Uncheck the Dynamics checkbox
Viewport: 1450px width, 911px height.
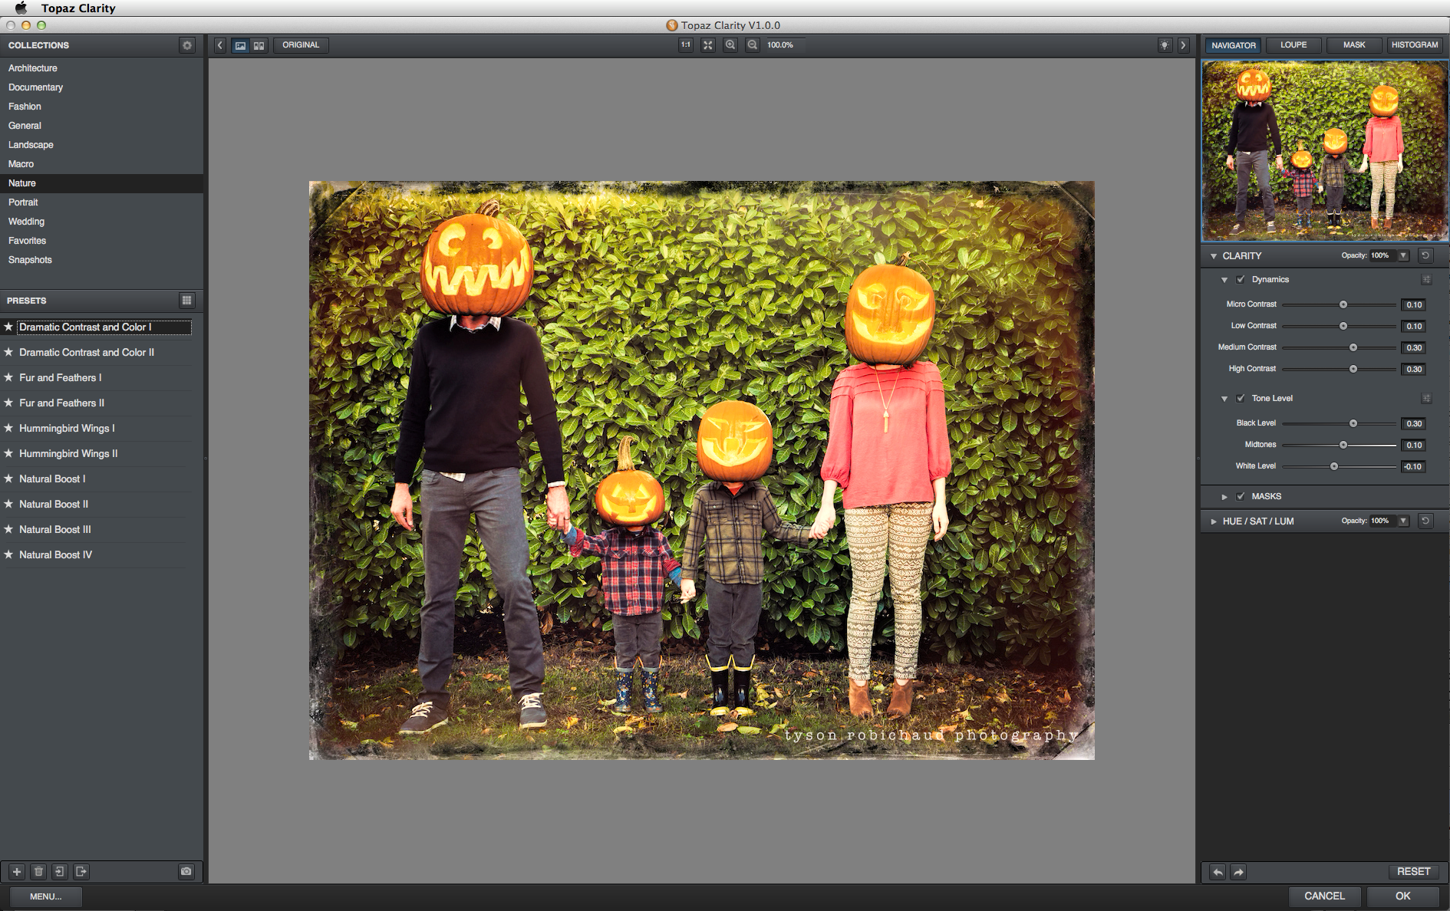(1241, 280)
